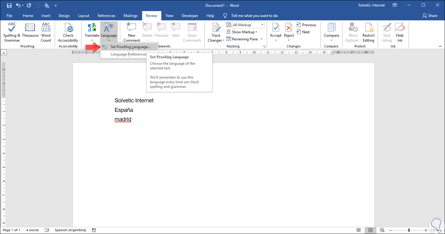Click the zoom in plus button
Screen dimensions: 445x234
coord(426,230)
